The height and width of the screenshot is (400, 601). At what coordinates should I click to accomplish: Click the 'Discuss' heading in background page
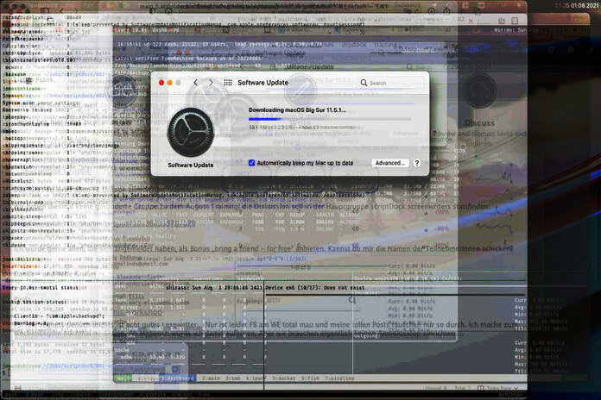[479, 123]
